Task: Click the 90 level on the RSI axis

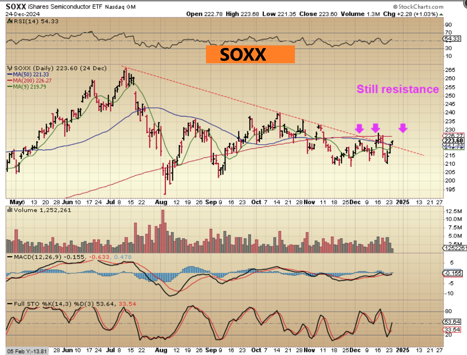Action: coord(448,25)
